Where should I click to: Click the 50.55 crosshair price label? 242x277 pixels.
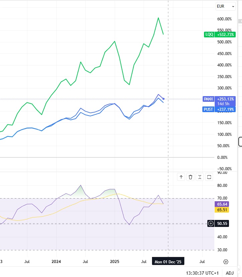pyautogui.click(x=222, y=224)
